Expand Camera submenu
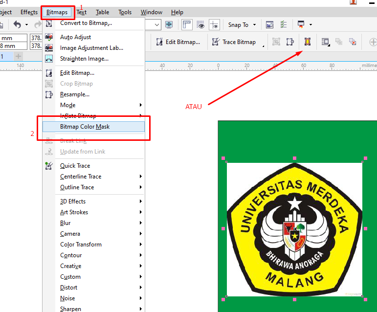 [x=94, y=234]
